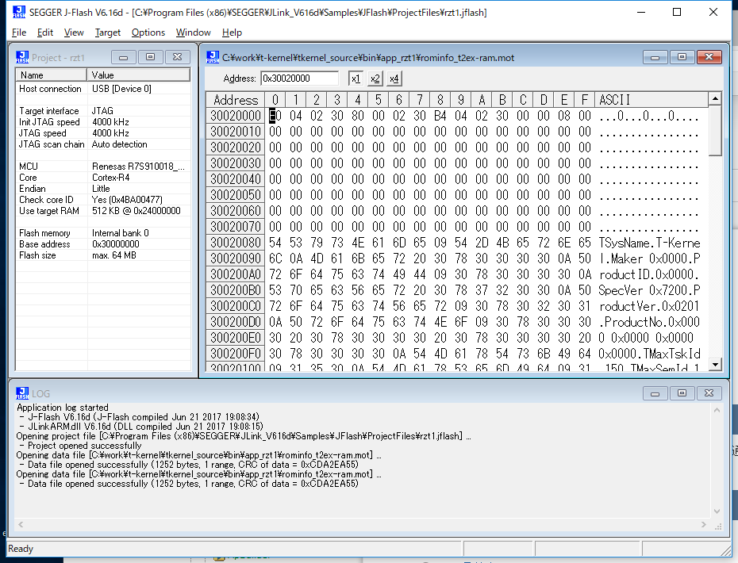The image size is (738, 563).
Task: Minimize the rominfo_t2ex-ram.mot data window
Action: point(655,57)
